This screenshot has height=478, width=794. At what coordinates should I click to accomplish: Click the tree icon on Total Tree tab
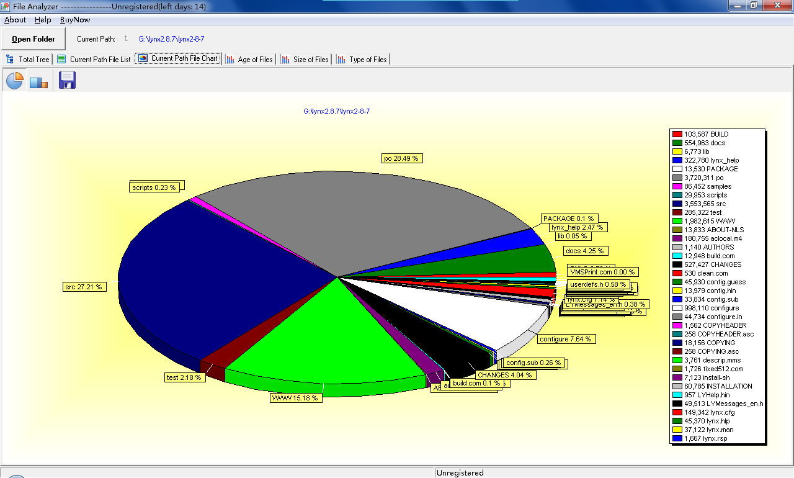point(11,59)
